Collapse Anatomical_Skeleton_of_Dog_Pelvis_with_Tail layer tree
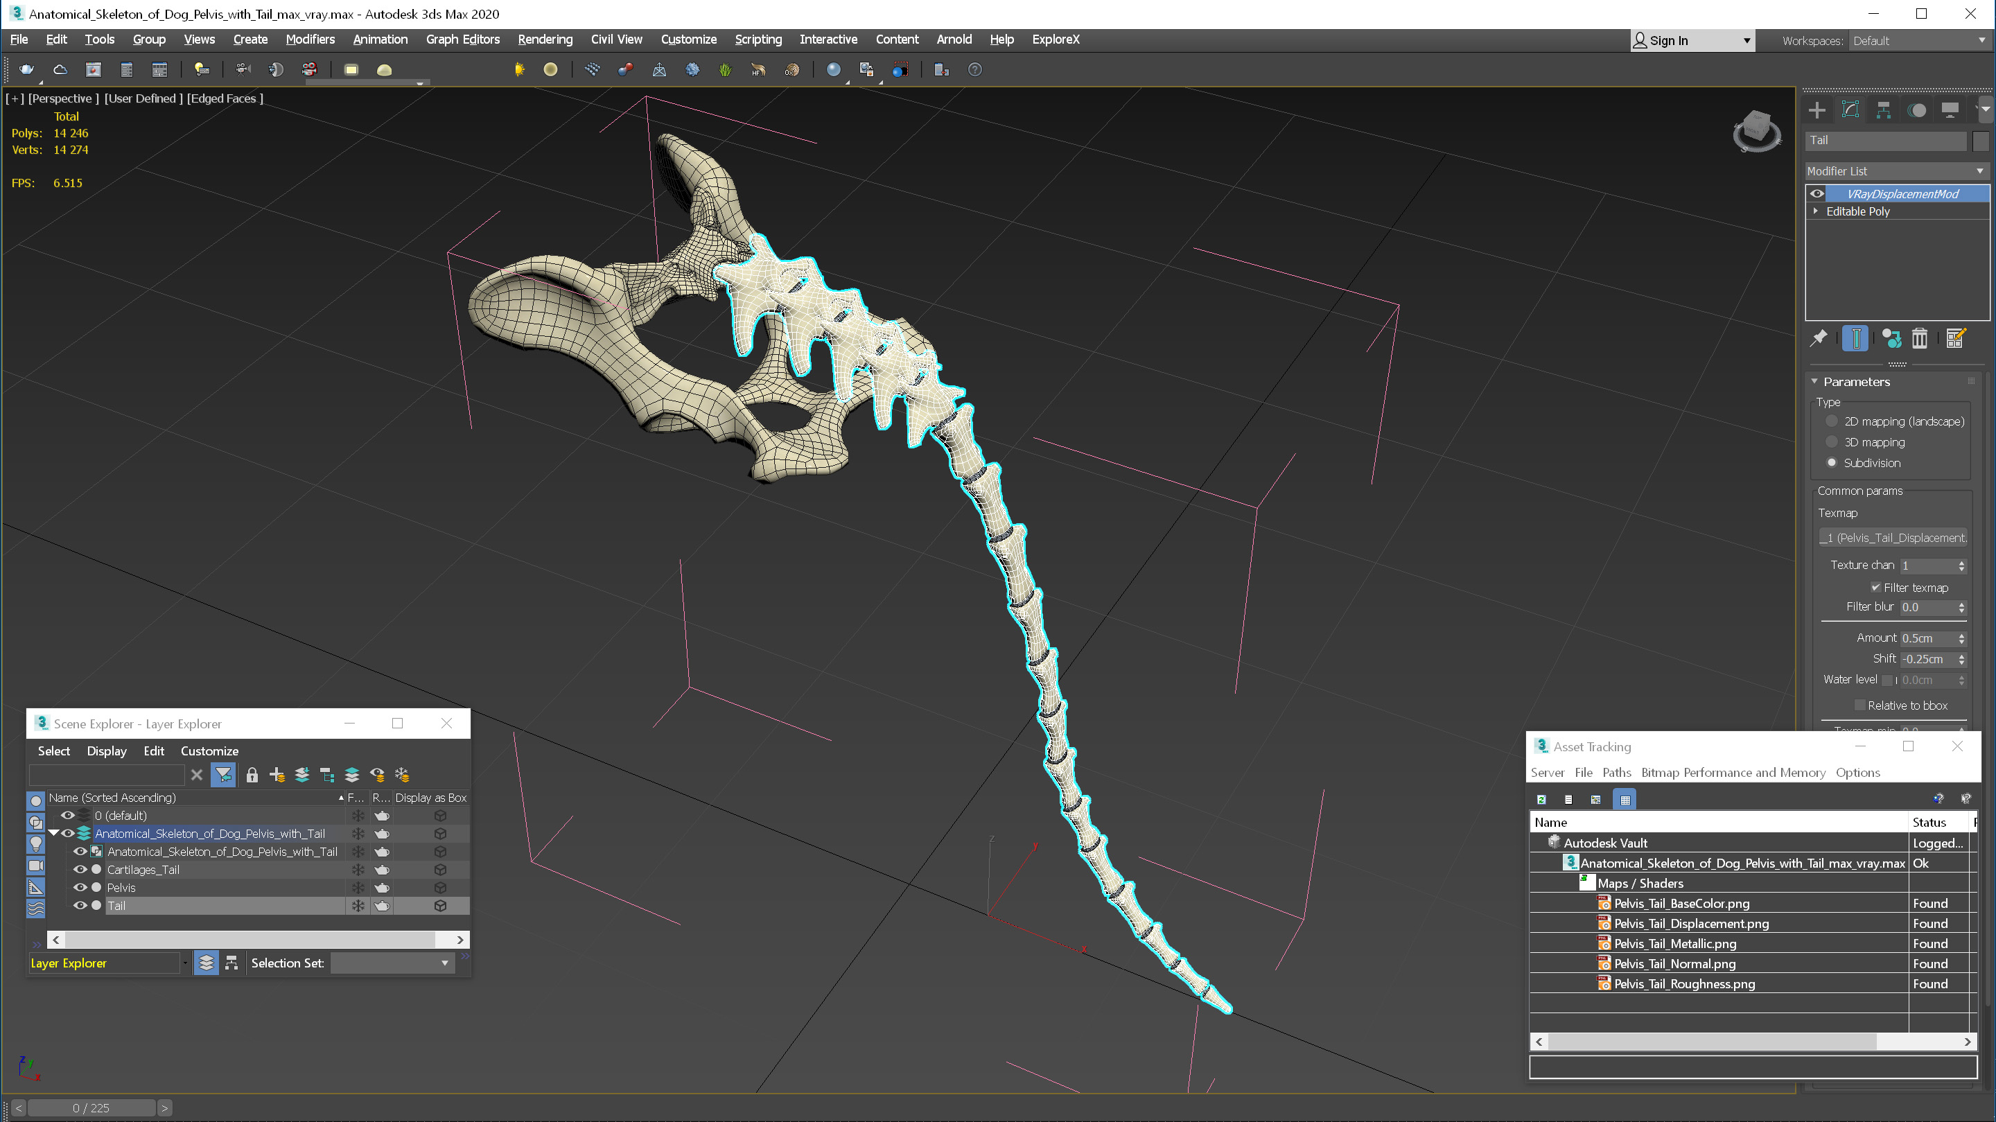 tap(53, 833)
